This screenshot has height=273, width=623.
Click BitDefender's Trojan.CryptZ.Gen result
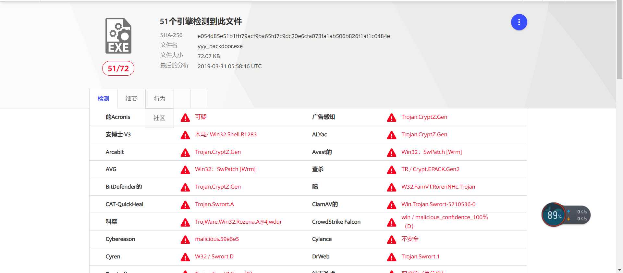coord(218,187)
